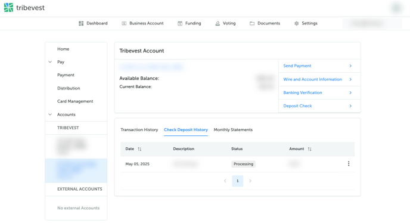The image size is (410, 223).
Task: Click the EXTERNAL ACCOUNTS heading in sidebar
Action: (80, 189)
